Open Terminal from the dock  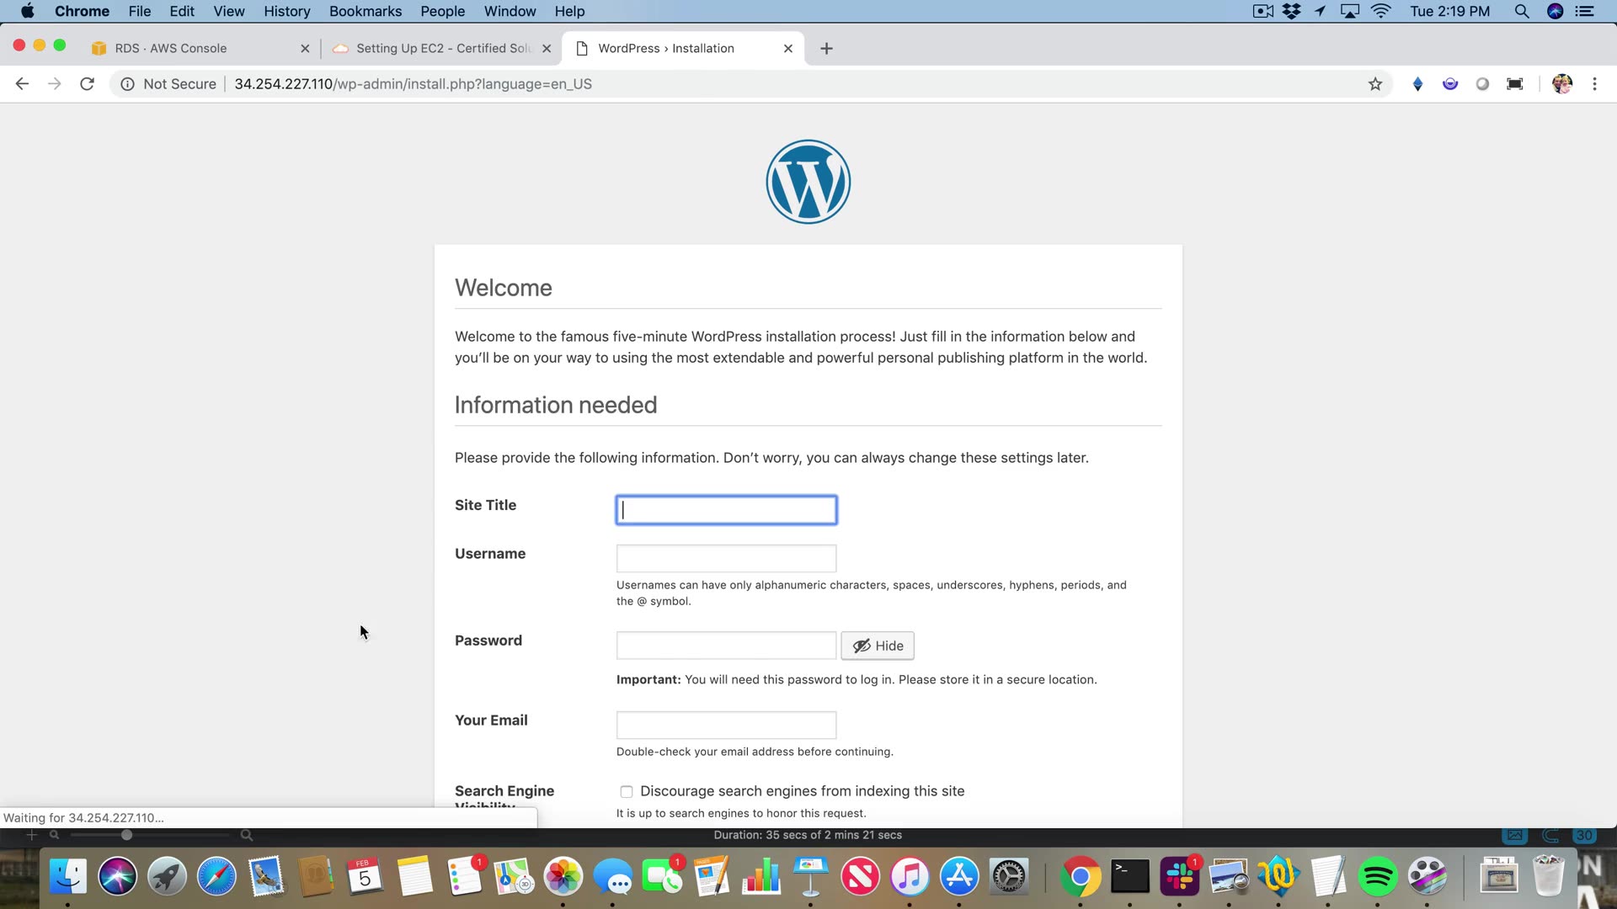pyautogui.click(x=1130, y=877)
